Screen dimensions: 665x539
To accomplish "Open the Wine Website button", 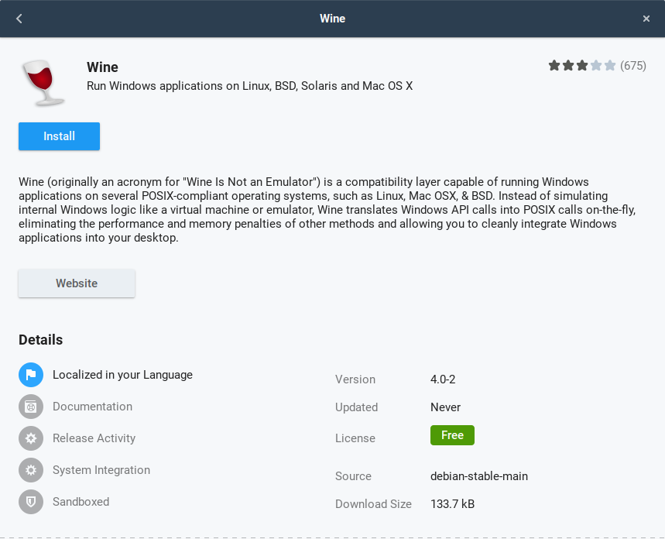I will [77, 283].
